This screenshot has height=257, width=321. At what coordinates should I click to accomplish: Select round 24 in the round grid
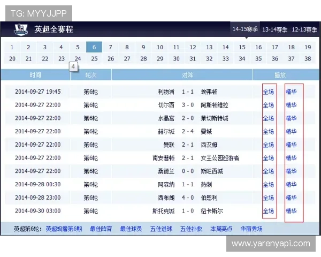coord(78,58)
